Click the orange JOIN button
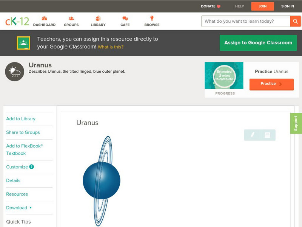The width and height of the screenshot is (302, 227). point(262,6)
